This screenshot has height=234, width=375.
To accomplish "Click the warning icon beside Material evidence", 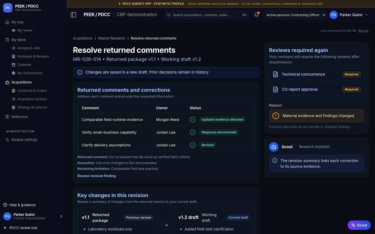I will click(x=276, y=116).
